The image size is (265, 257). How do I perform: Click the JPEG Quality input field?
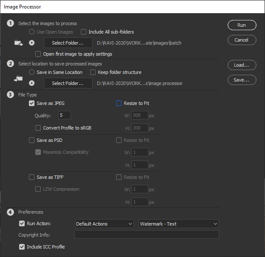[x=65, y=116]
